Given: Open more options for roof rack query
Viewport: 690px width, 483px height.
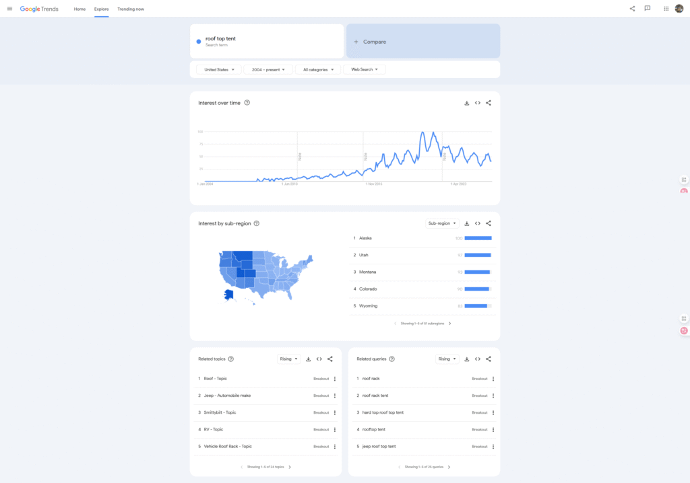Looking at the screenshot, I should 493,379.
